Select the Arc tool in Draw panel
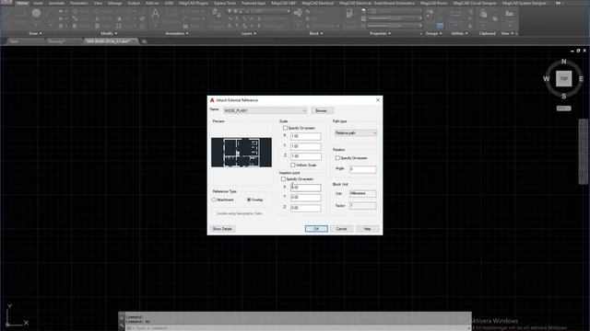Screen dimensions: 590x331 50,15
